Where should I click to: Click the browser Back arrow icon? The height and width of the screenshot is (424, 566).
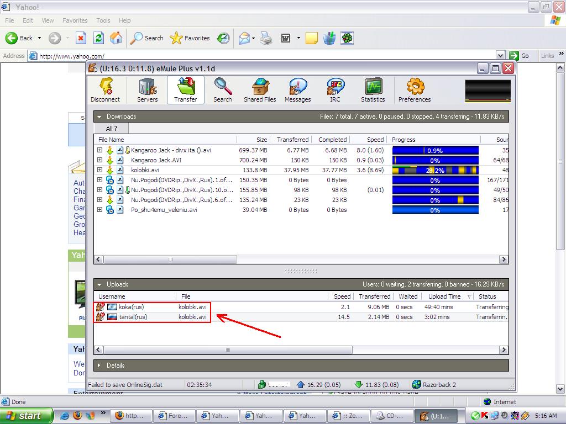(12, 38)
